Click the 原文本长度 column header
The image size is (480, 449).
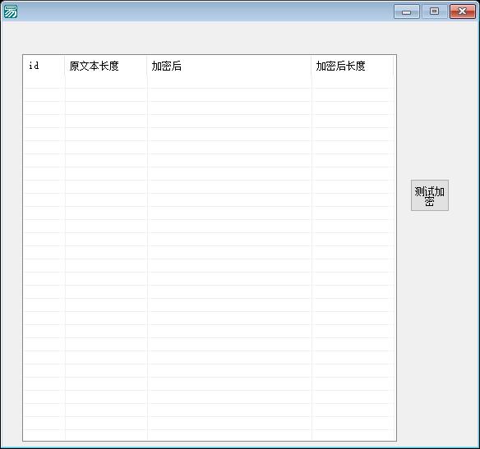tap(106, 66)
